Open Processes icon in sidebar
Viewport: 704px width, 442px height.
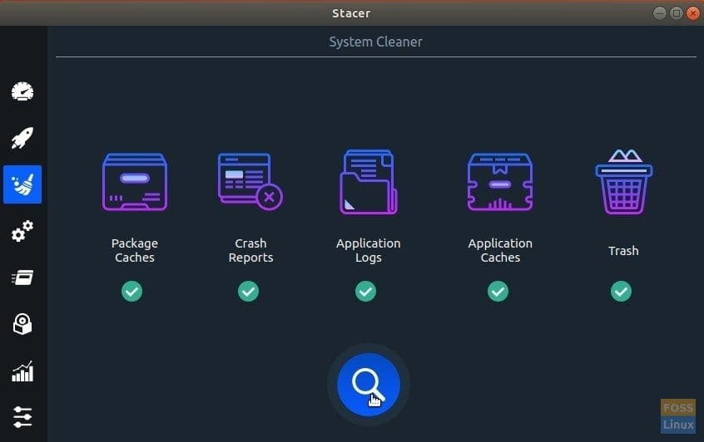(22, 277)
